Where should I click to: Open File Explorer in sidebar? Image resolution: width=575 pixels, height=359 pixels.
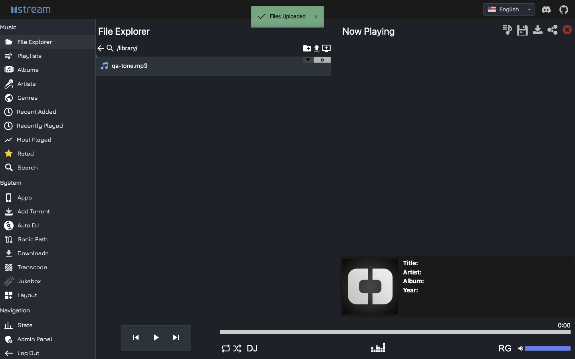tap(48, 42)
